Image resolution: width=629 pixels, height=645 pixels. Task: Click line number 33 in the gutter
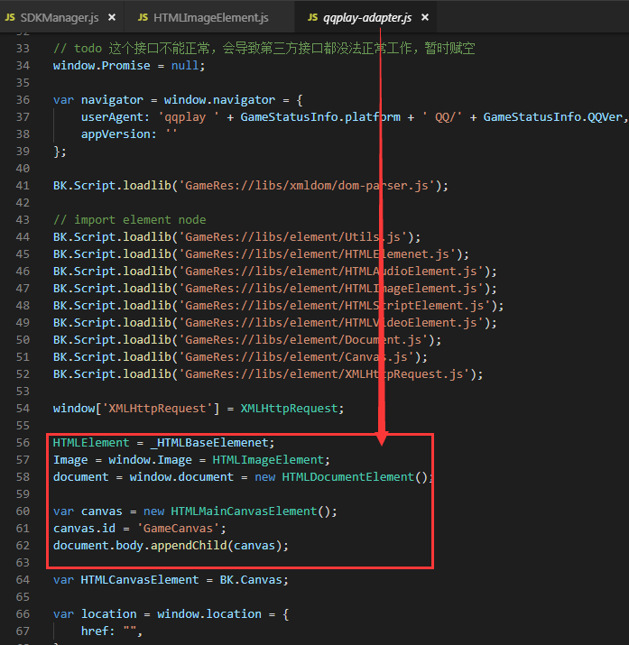23,49
